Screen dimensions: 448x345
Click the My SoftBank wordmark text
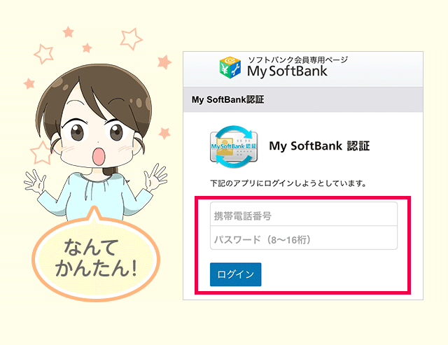point(287,71)
